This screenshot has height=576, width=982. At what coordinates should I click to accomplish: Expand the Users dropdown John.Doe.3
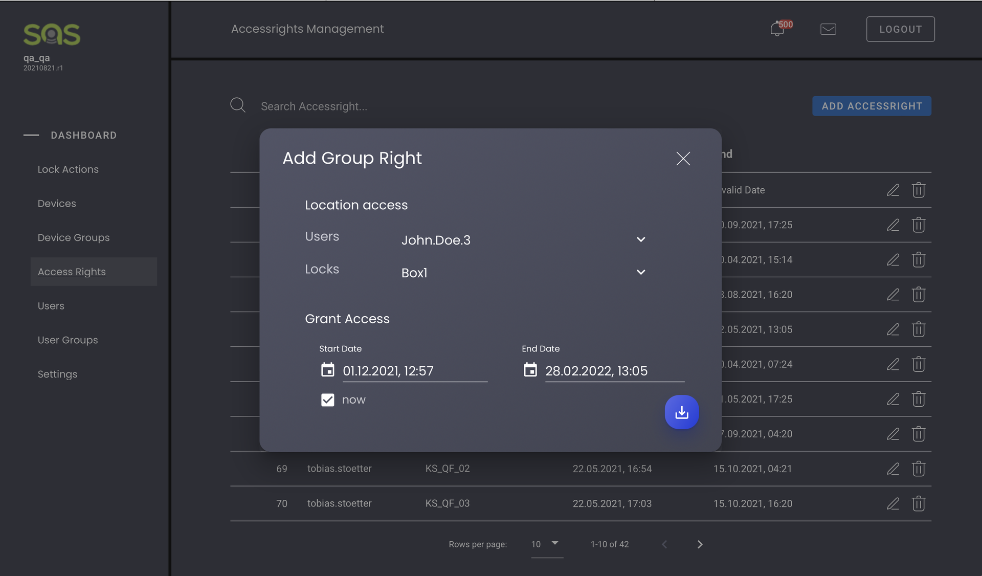[x=640, y=239]
